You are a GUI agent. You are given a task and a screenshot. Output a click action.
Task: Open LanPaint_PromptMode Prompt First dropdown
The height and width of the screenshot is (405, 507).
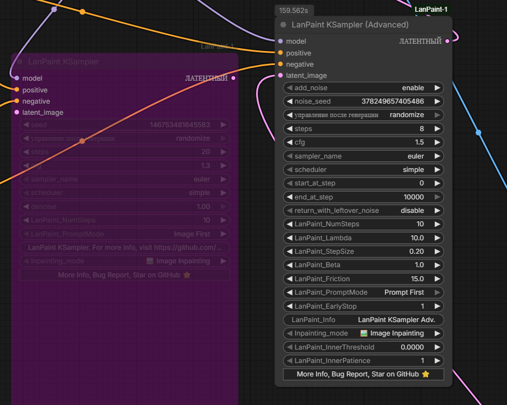363,292
